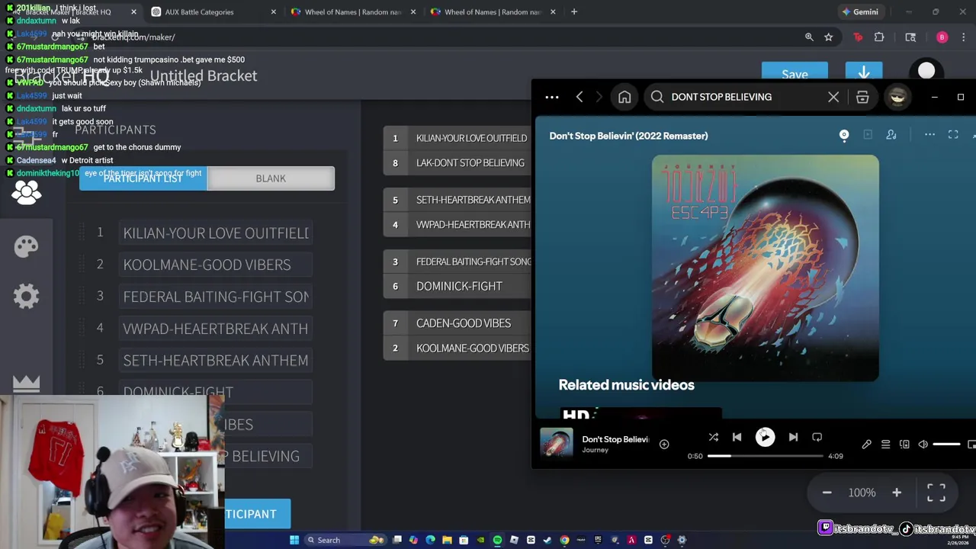Click the Journey artist name link
Image resolution: width=976 pixels, height=549 pixels.
595,451
